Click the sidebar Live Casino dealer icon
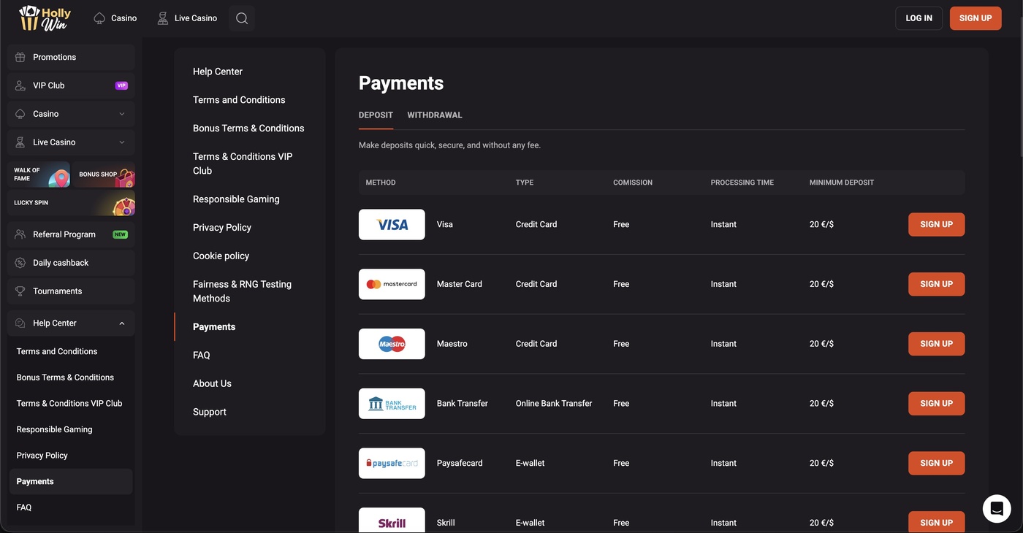The height and width of the screenshot is (533, 1023). click(20, 142)
